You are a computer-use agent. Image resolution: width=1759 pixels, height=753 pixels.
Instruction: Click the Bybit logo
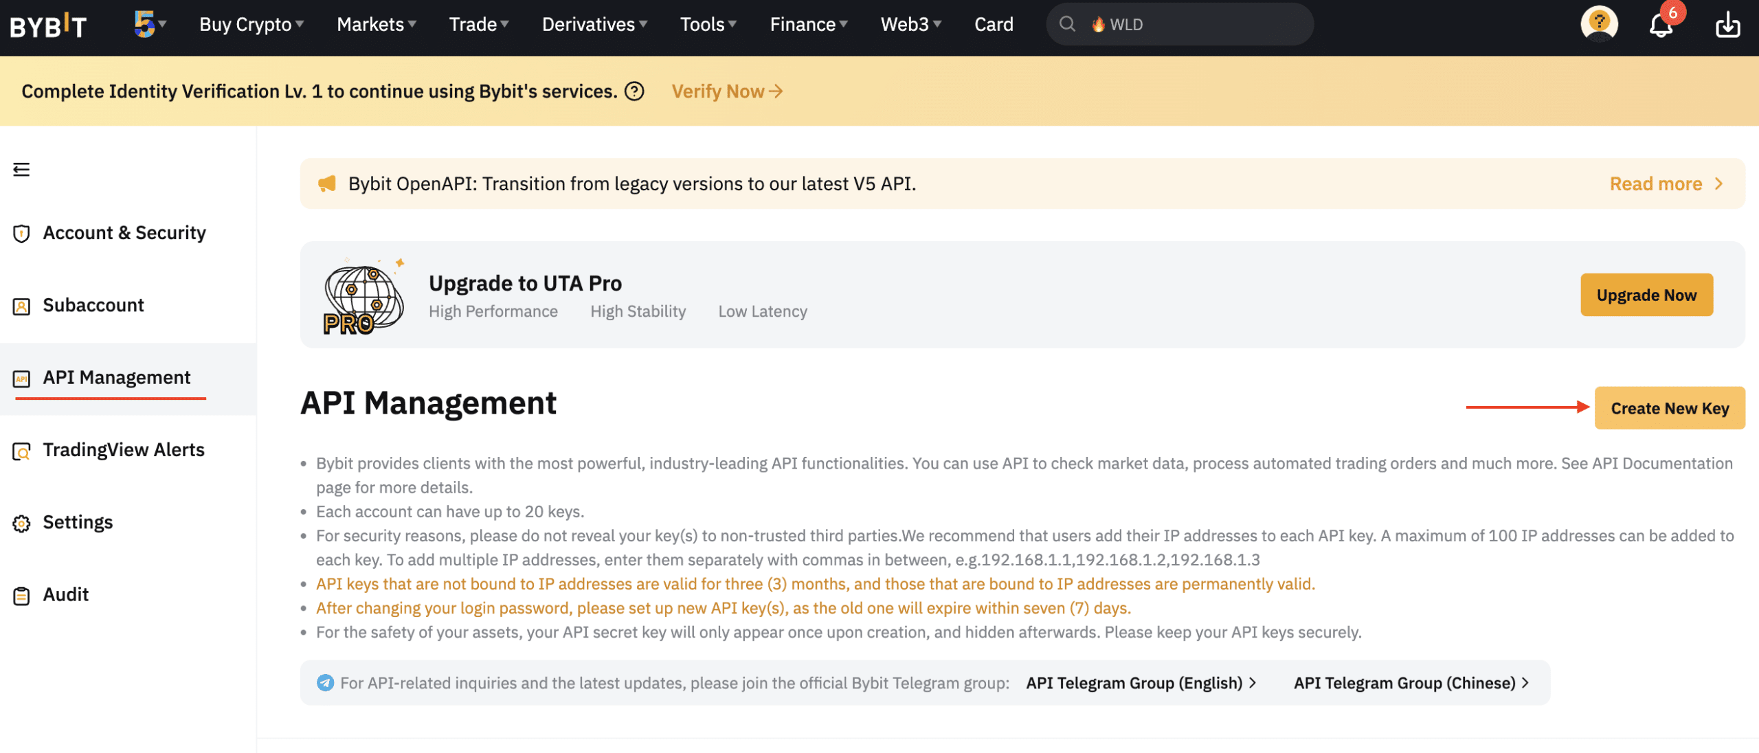pyautogui.click(x=48, y=25)
